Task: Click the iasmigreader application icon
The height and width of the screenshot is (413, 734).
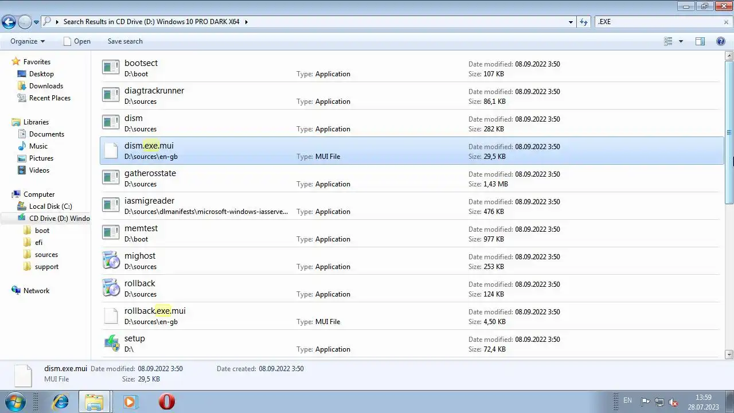Action: pyautogui.click(x=111, y=205)
